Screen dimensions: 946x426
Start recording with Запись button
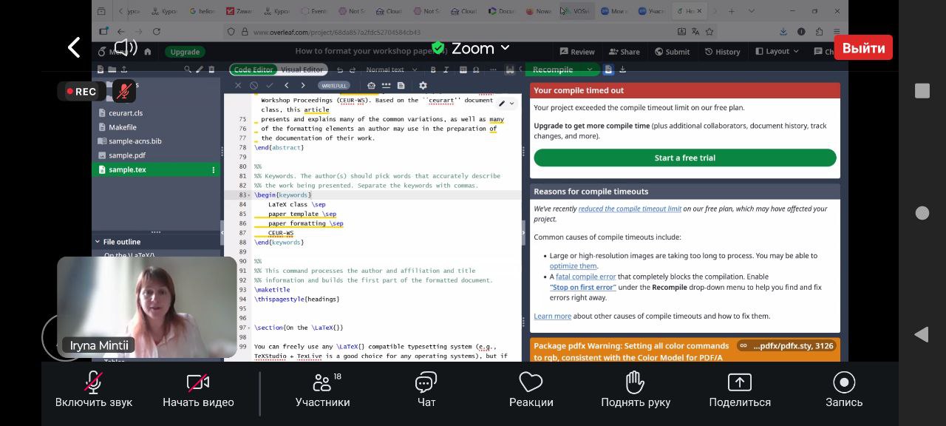[844, 390]
